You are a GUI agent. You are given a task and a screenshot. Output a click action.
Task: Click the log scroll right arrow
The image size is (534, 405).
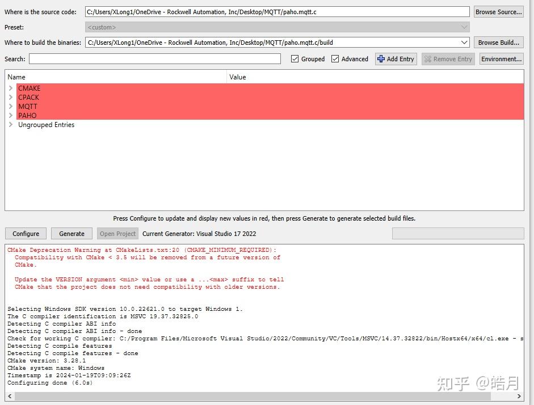(x=519, y=396)
